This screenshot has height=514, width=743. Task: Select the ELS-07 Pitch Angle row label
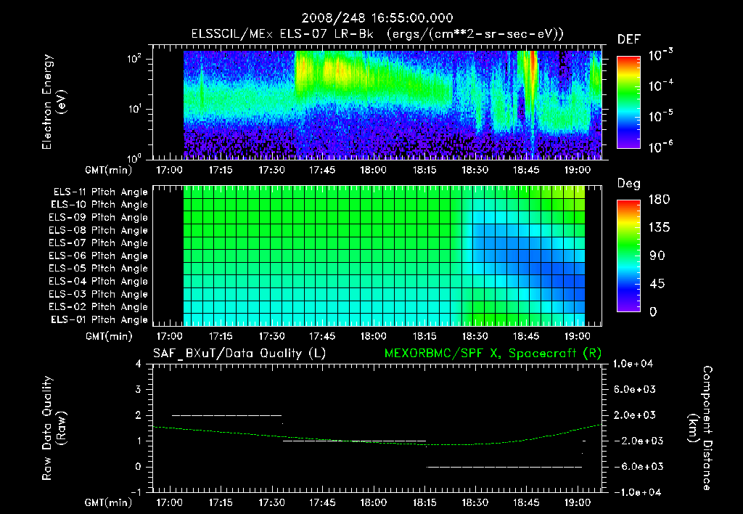point(99,243)
